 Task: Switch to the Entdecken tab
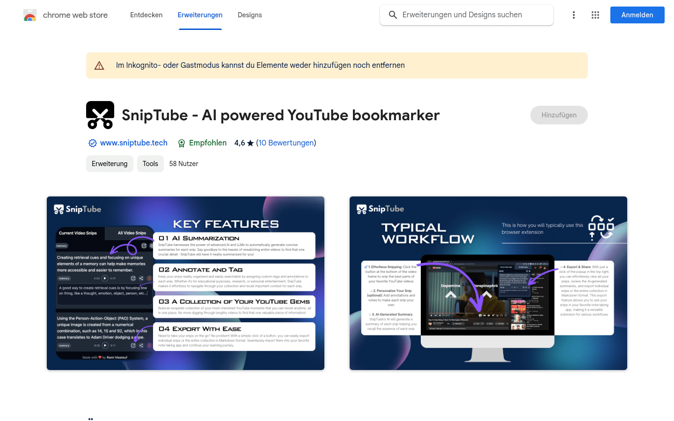(x=147, y=15)
